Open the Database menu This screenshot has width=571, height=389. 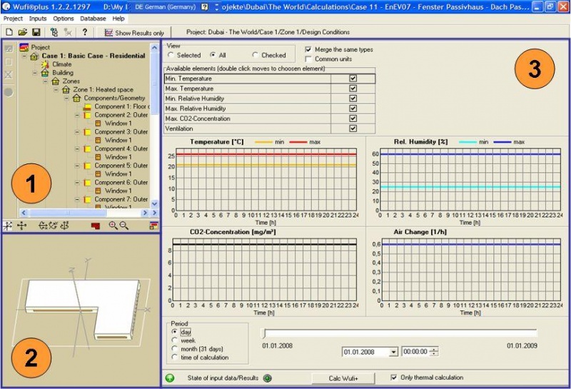pyautogui.click(x=93, y=18)
